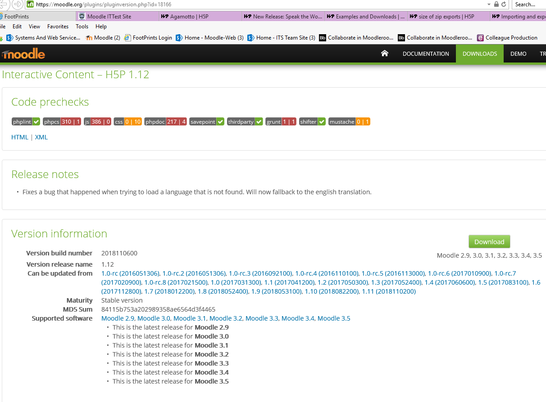The image size is (546, 402).
Task: Select the size of zip exports tab
Action: 448,17
